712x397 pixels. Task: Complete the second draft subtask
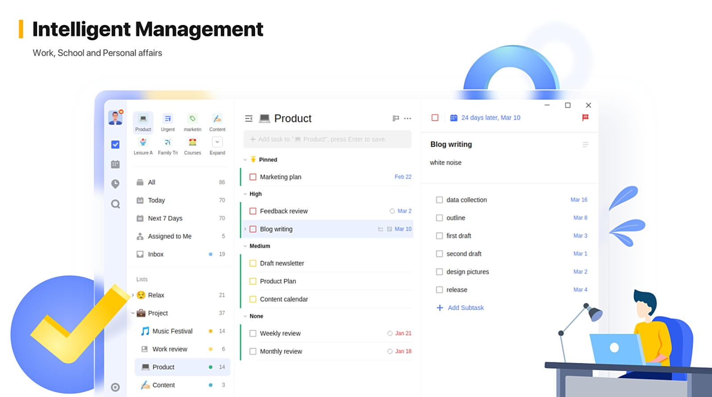click(439, 254)
